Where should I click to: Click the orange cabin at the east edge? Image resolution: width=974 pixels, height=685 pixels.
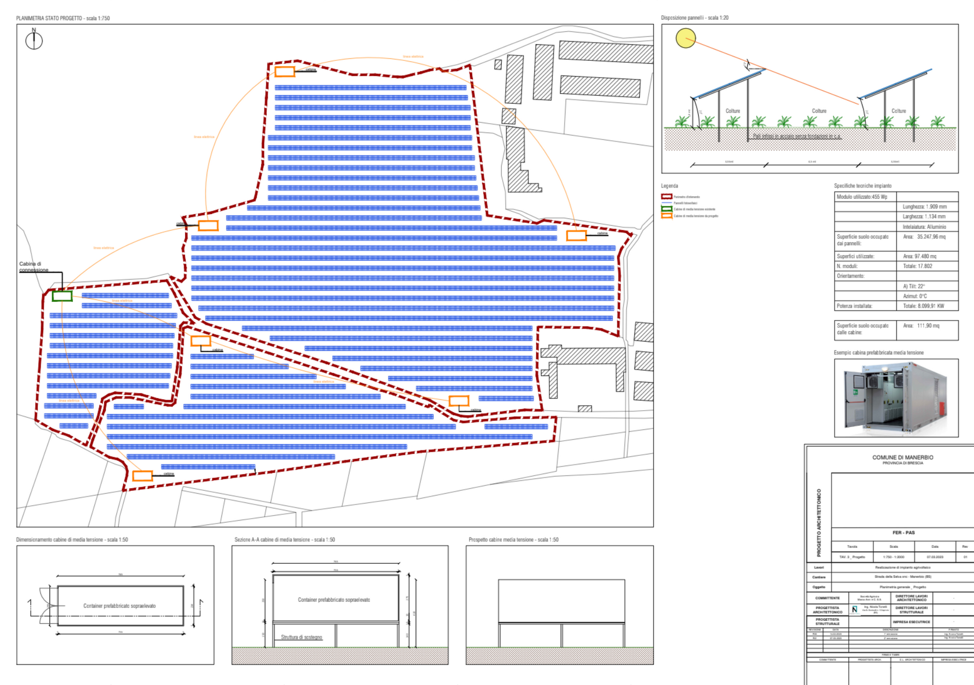click(576, 235)
